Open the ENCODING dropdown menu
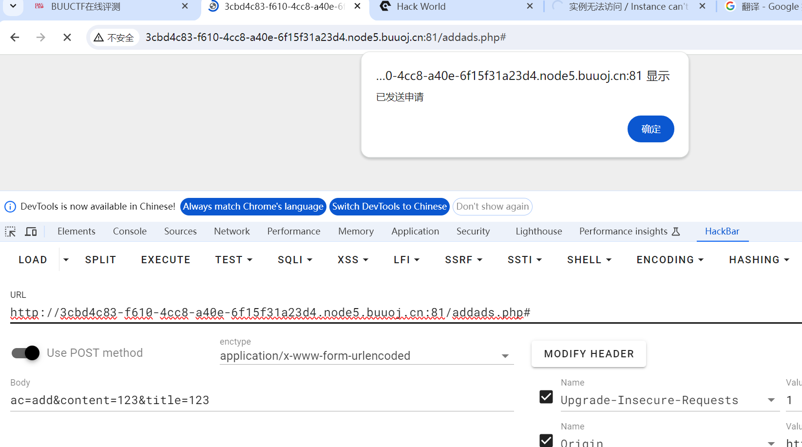This screenshot has height=447, width=802. point(670,260)
